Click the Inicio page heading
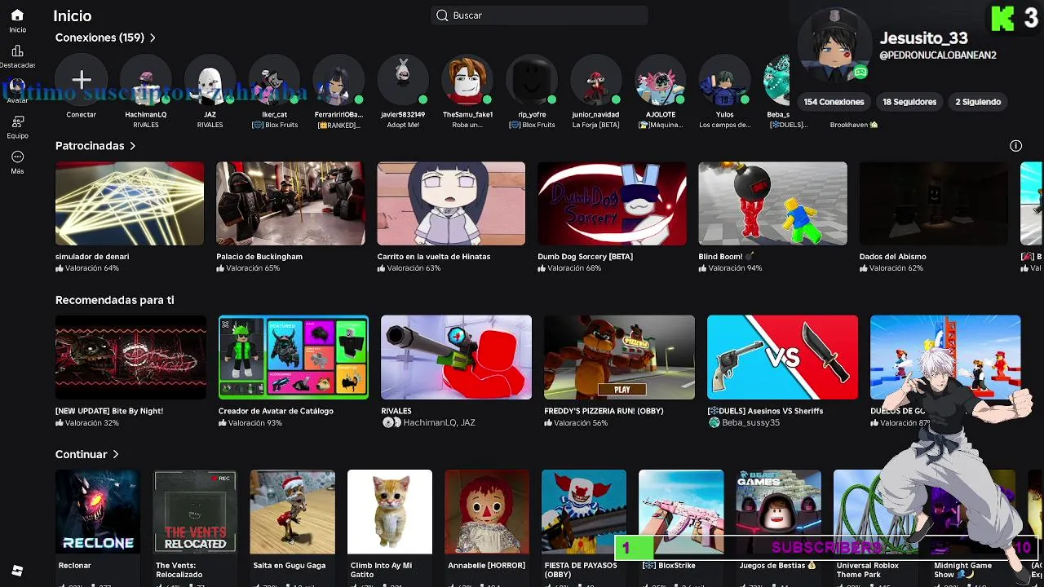 pyautogui.click(x=73, y=15)
